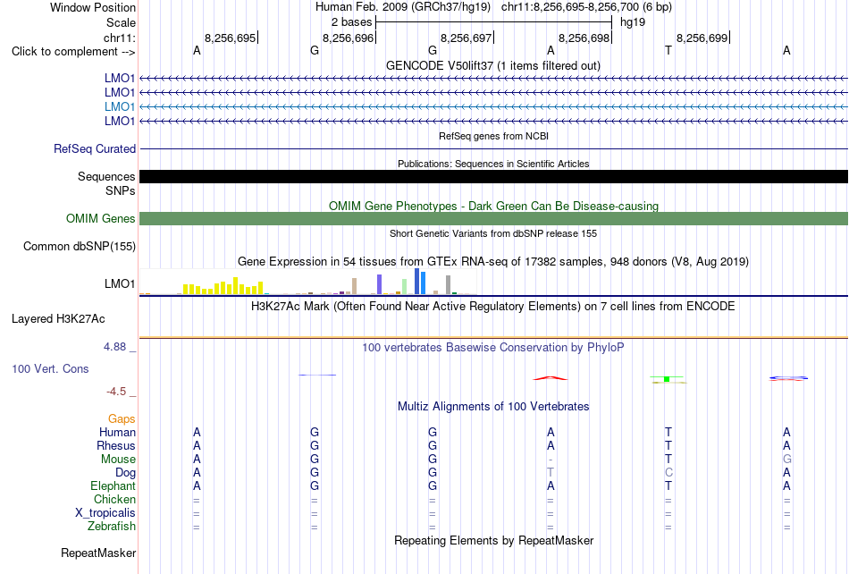Image resolution: width=849 pixels, height=574 pixels.
Task: Click the gray T in Dog row
Action: [x=551, y=473]
